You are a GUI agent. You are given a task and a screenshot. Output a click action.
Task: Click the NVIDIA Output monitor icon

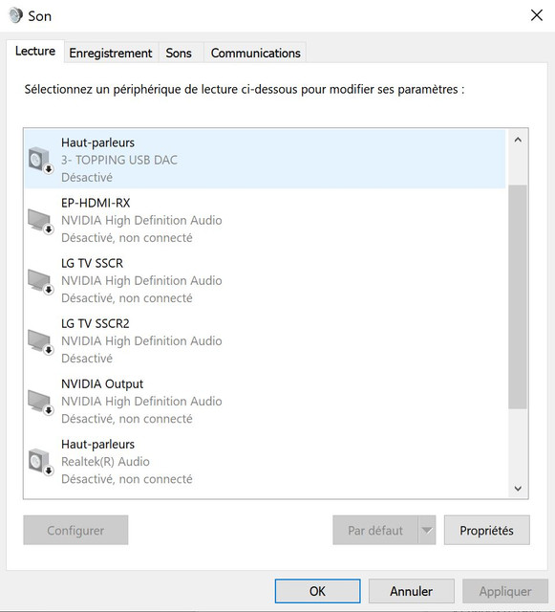(40, 403)
